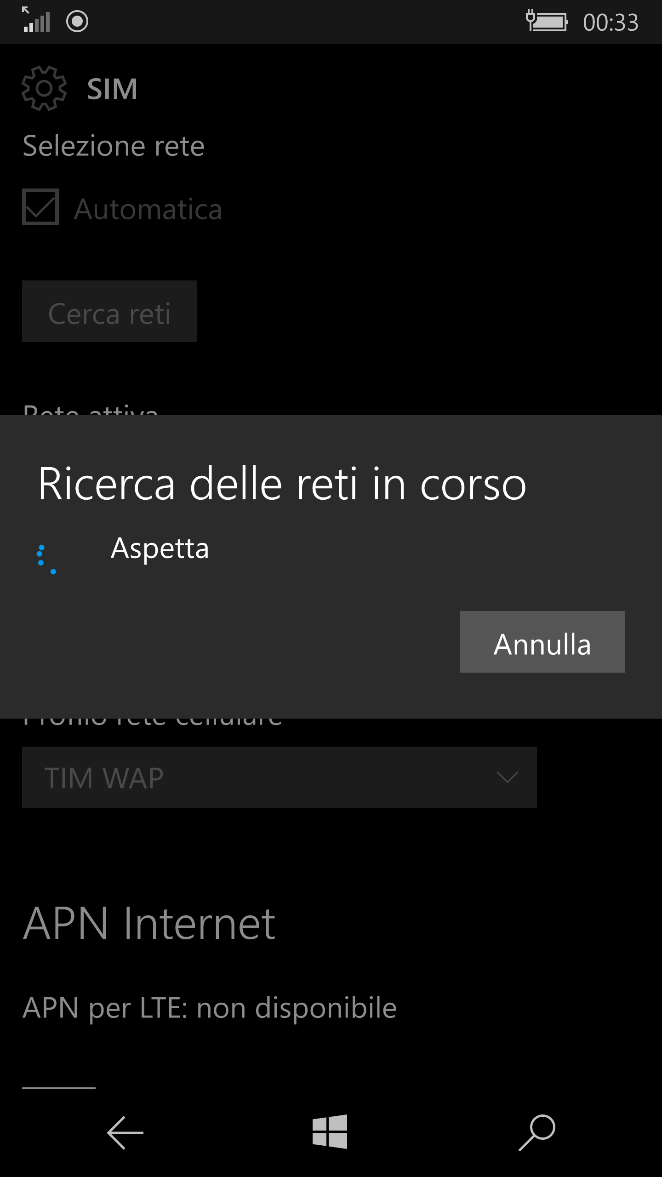The width and height of the screenshot is (662, 1177).
Task: Select the Automatica label text
Action: (148, 209)
